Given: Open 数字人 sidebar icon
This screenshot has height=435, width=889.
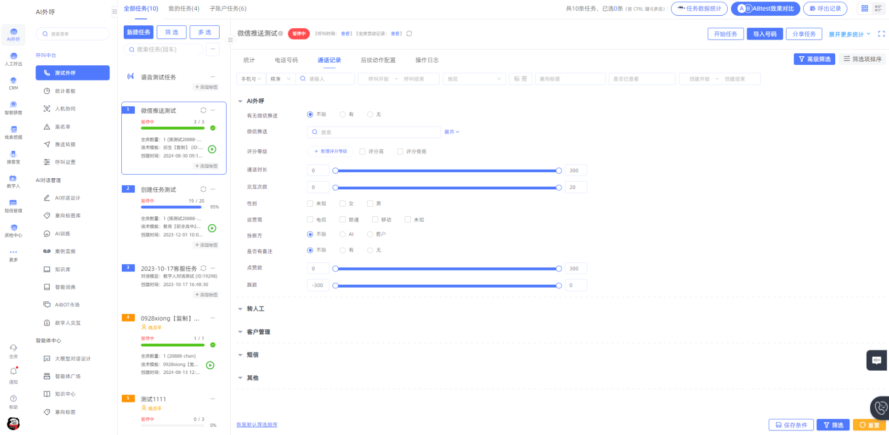Looking at the screenshot, I should [x=13, y=181].
